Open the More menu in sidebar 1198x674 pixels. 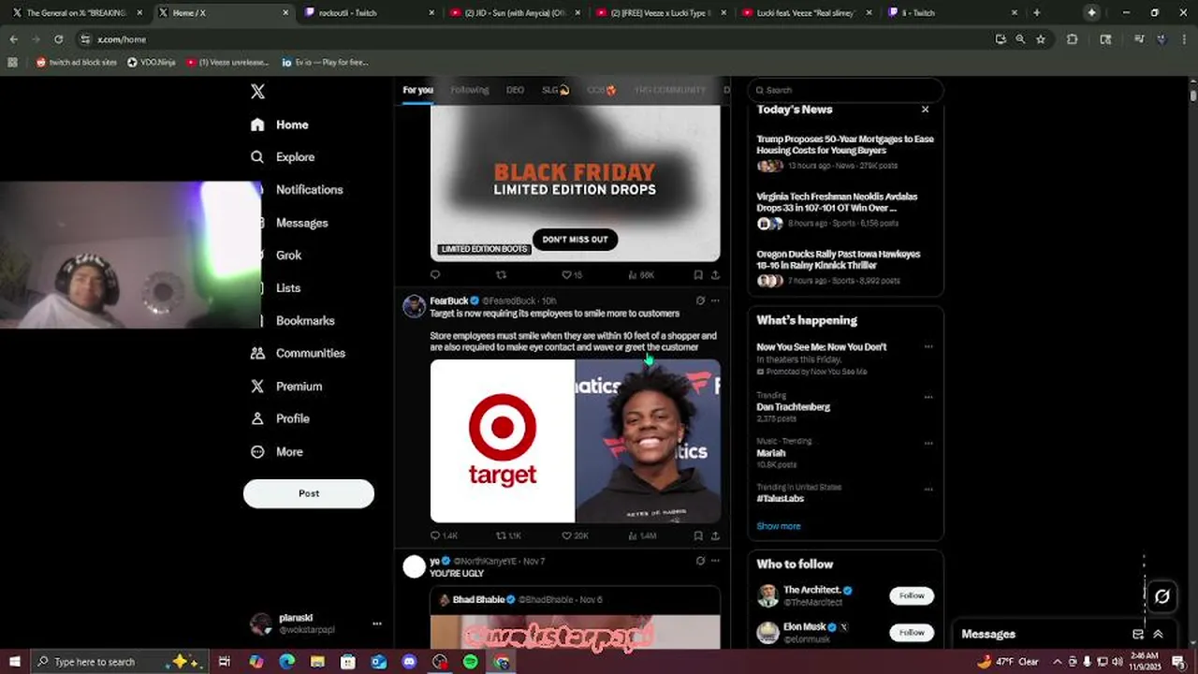pyautogui.click(x=277, y=451)
